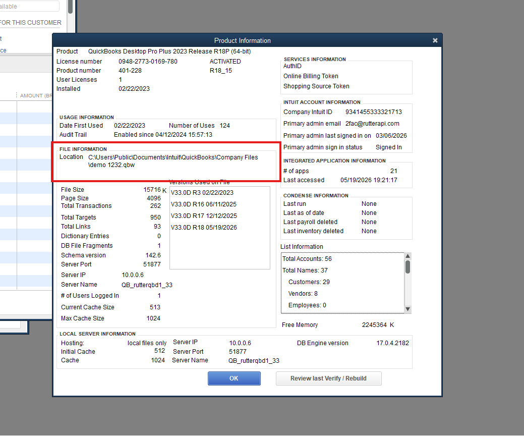524x436 pixels.
Task: Click Free Memory value 2245364
Action: tap(374, 325)
